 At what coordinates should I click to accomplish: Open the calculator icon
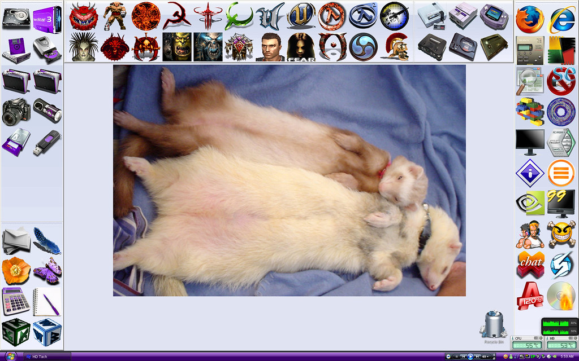(x=16, y=301)
